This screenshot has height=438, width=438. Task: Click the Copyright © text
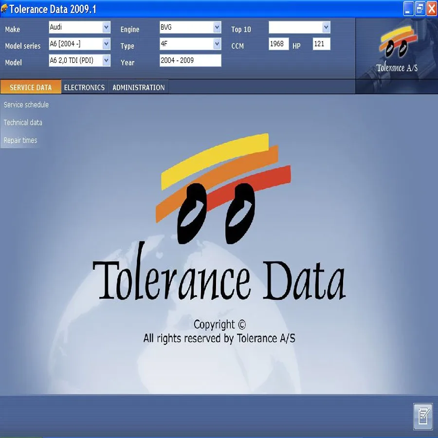click(219, 325)
